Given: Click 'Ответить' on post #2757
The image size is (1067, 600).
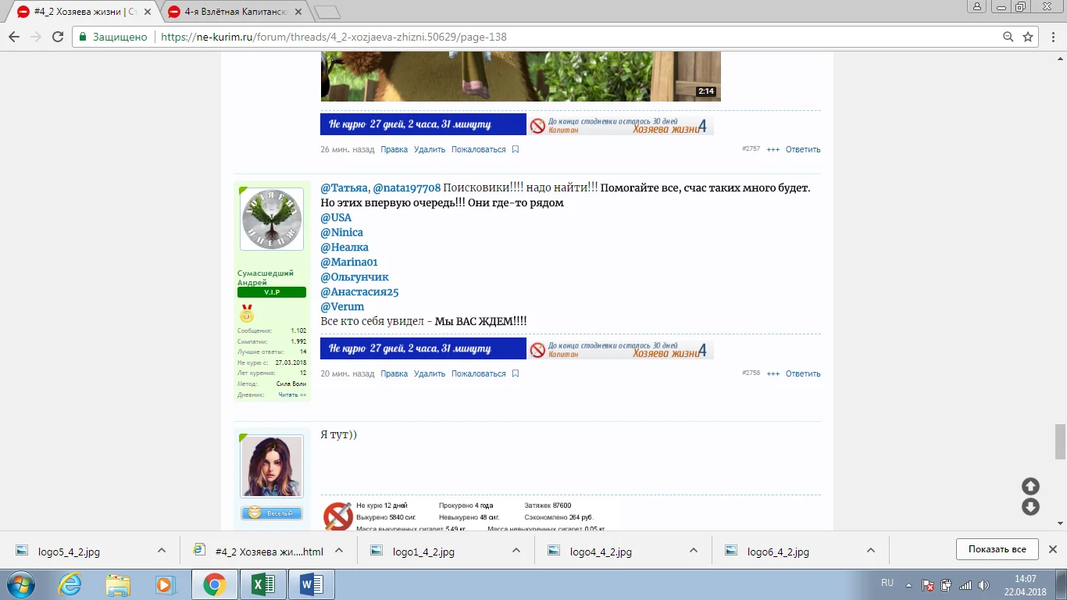Looking at the screenshot, I should pos(803,149).
